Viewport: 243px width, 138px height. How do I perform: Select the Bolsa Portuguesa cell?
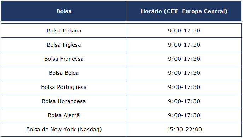tap(64, 87)
